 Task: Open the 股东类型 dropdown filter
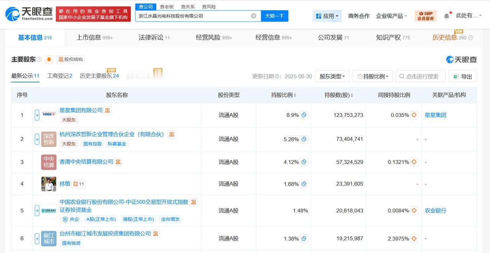click(x=332, y=76)
